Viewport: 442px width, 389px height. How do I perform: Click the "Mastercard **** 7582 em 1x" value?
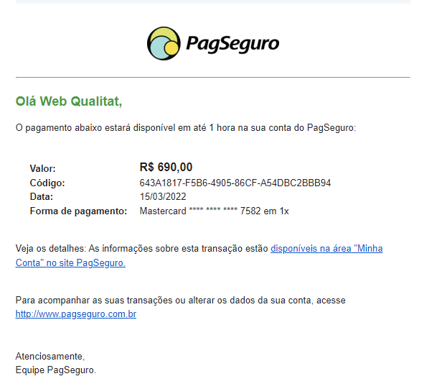(x=215, y=211)
